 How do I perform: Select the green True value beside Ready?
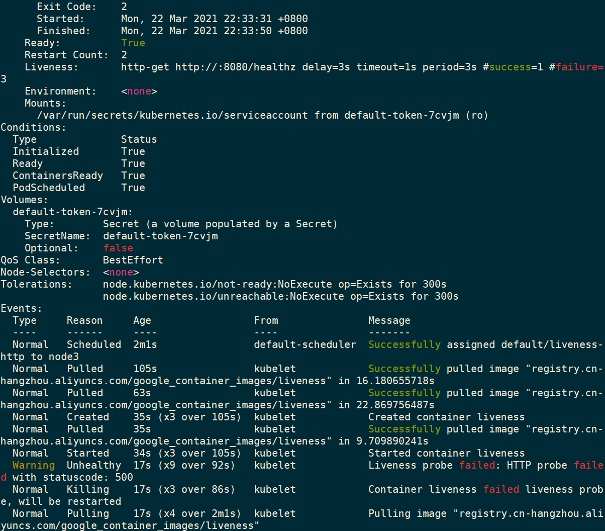[x=133, y=43]
